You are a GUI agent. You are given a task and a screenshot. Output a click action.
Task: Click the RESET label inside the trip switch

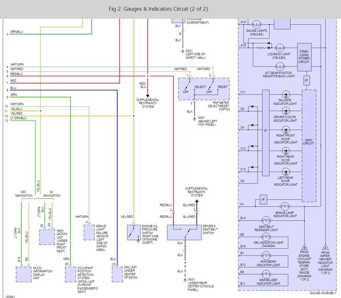[222, 87]
